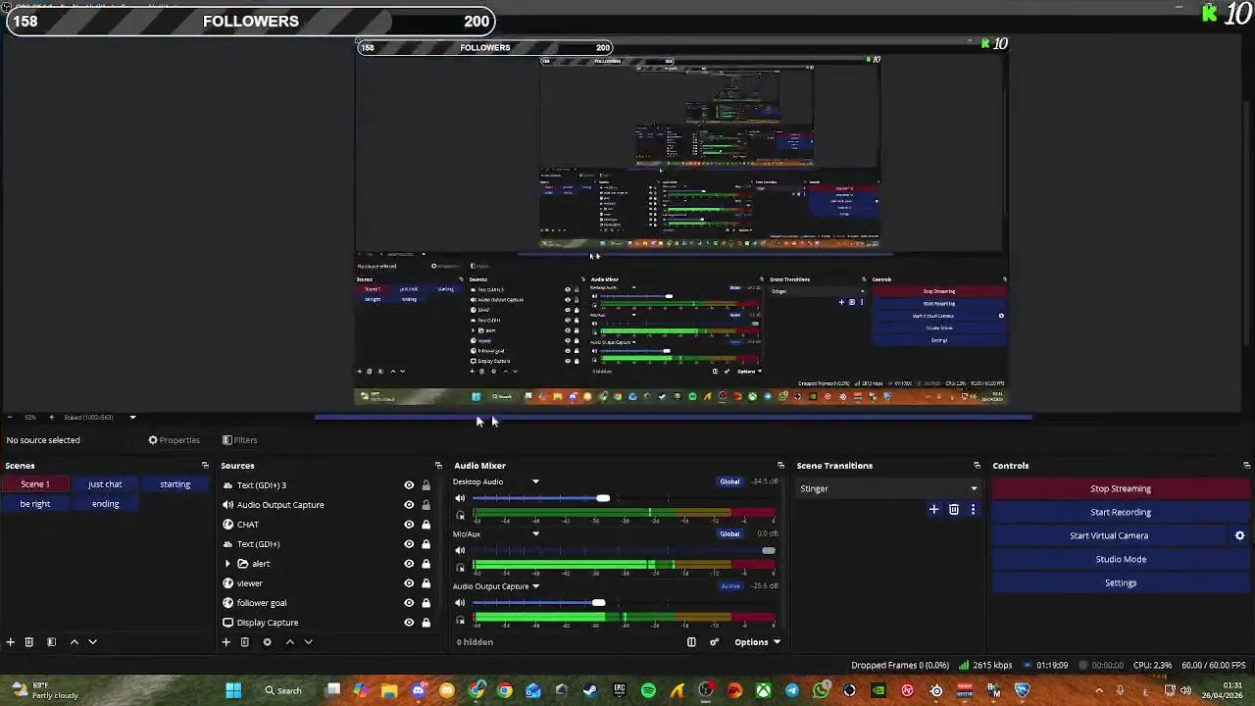The width and height of the screenshot is (1255, 706).
Task: Add a new source with the Sources plus icon
Action: 226,642
